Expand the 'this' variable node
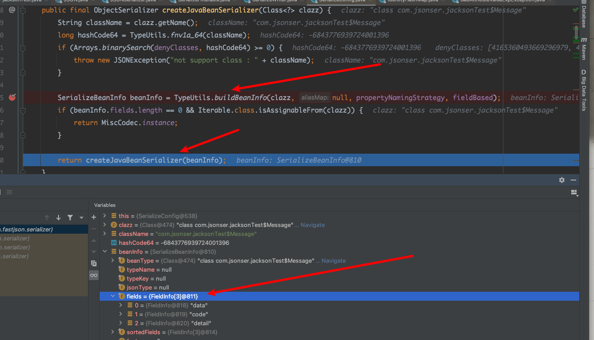Screen dimensions: 594x340 tap(105, 216)
